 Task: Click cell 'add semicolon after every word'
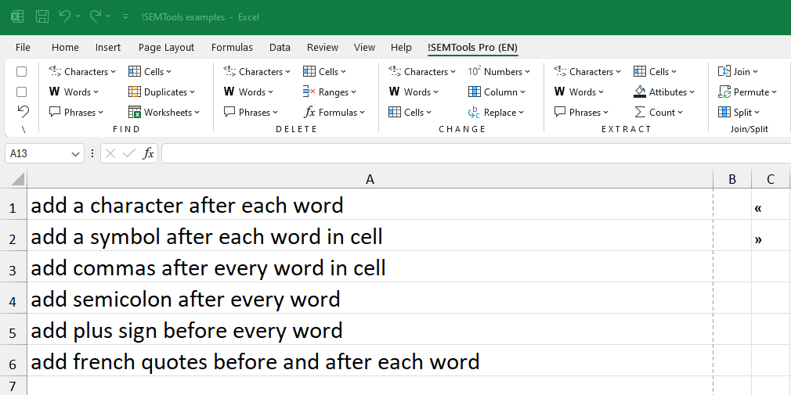370,298
